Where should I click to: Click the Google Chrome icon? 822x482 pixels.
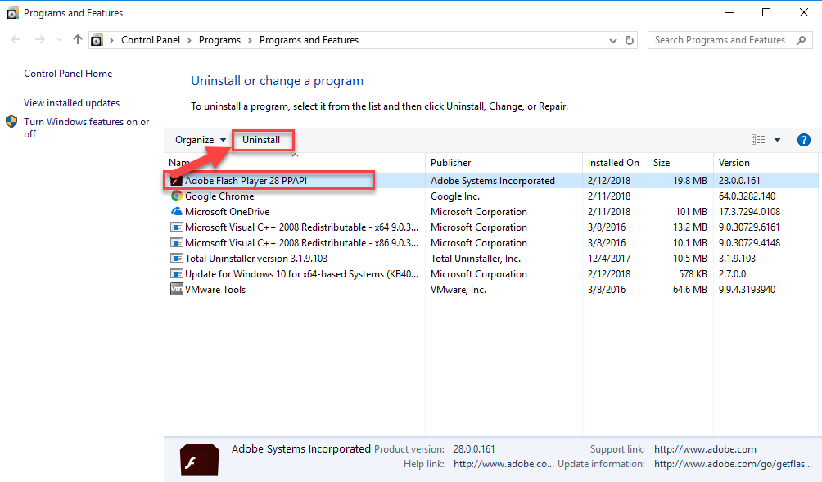click(177, 196)
